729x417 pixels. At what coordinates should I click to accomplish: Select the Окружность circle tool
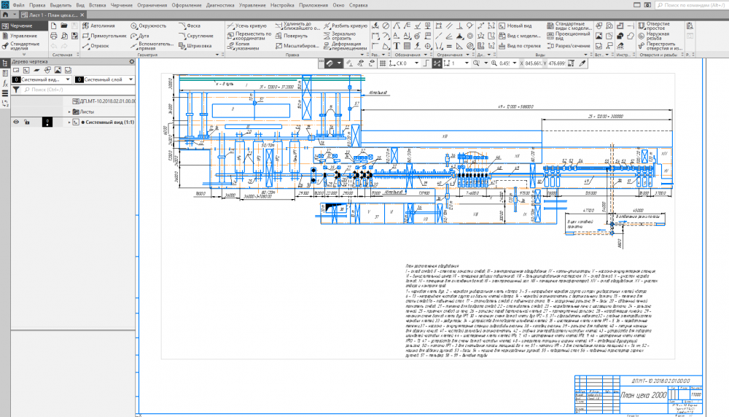(x=149, y=26)
